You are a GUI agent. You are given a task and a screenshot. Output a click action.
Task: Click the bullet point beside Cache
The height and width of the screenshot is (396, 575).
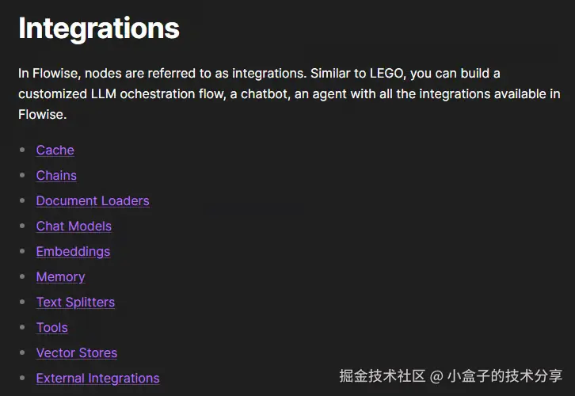(23, 150)
